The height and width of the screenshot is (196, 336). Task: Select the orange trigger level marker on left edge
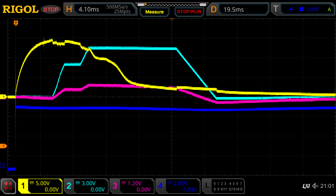tap(4, 146)
